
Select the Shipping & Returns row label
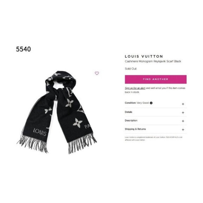click(x=135, y=129)
